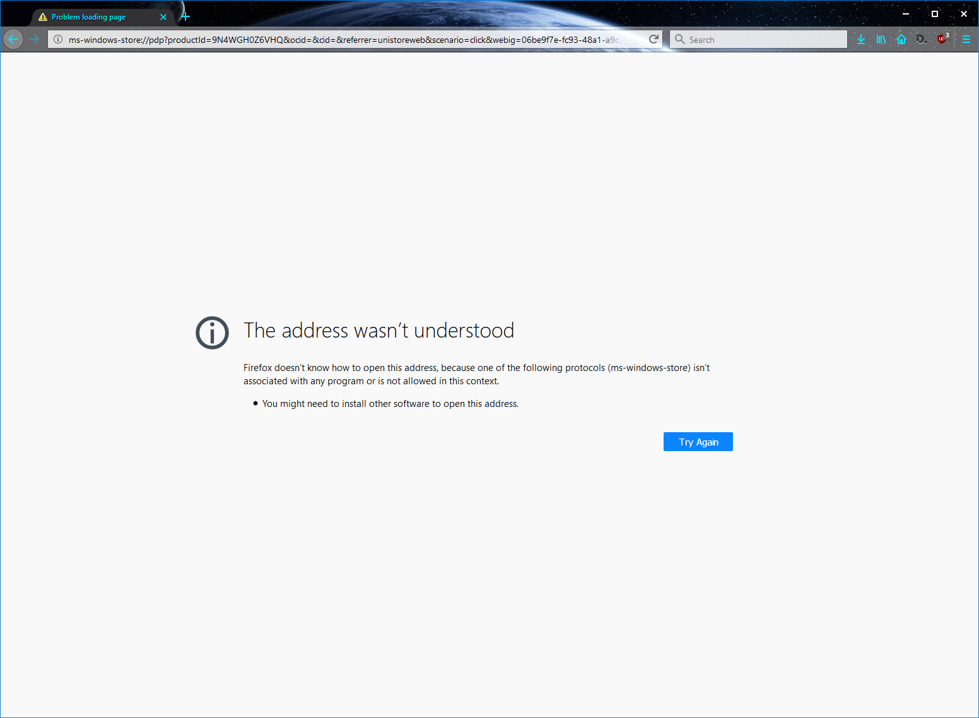The image size is (979, 718).
Task: Open the uBlock Origin shield icon
Action: point(942,38)
